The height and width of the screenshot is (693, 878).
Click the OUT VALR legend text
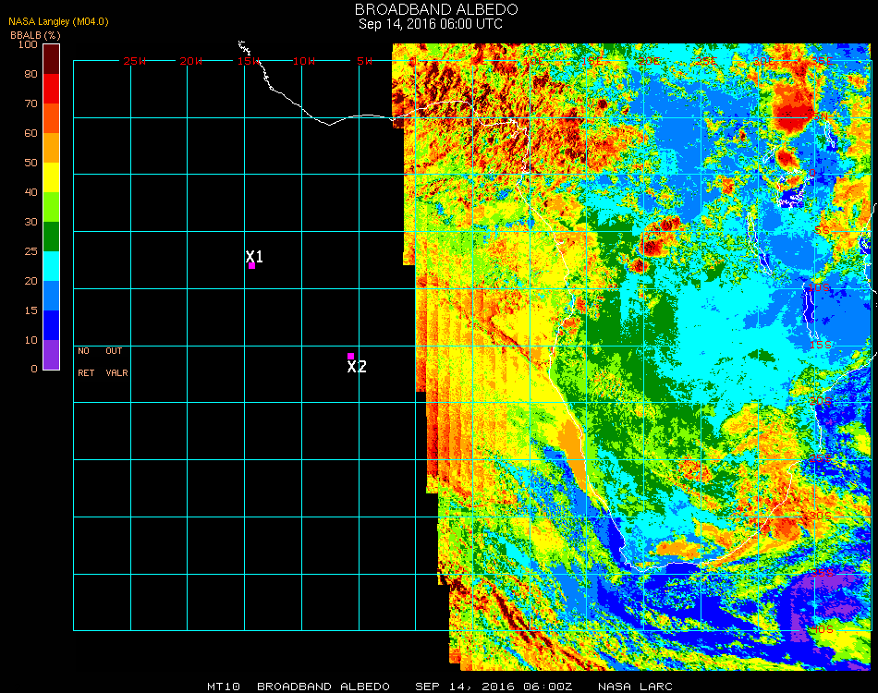point(116,362)
